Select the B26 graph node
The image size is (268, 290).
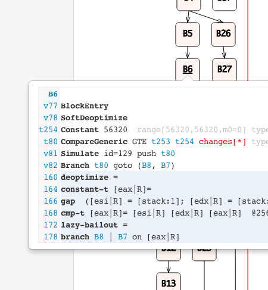coord(223,35)
